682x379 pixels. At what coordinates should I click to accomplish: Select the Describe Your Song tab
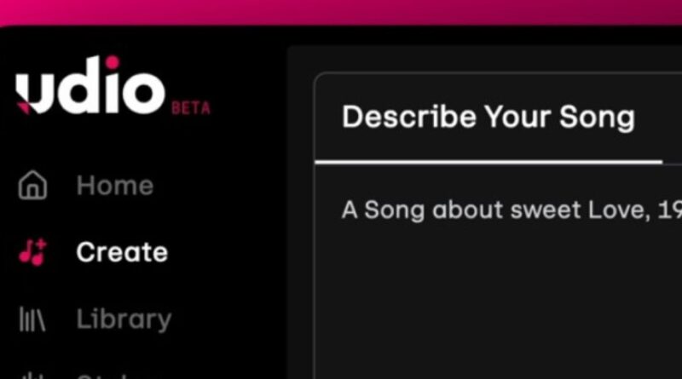[488, 118]
